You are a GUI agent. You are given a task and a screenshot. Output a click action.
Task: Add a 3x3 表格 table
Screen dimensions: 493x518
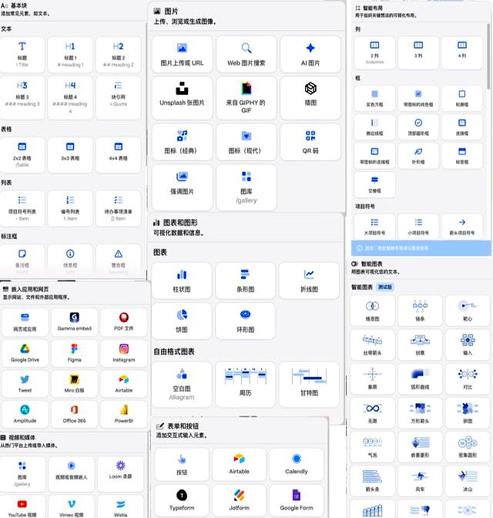[x=70, y=155]
